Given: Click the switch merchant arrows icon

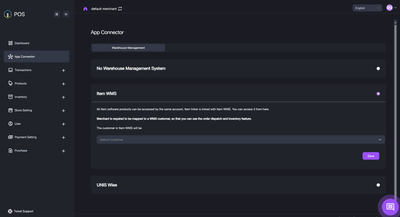Looking at the screenshot, I should point(120,9).
